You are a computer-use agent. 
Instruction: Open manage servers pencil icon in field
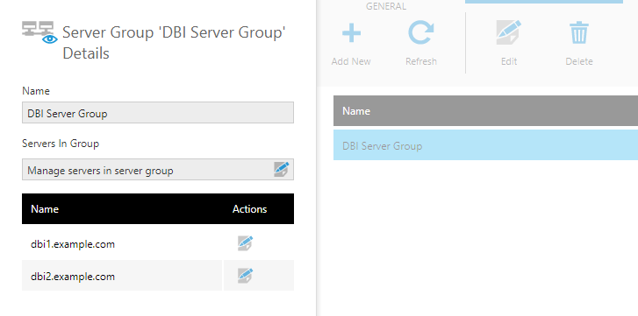coord(281,169)
